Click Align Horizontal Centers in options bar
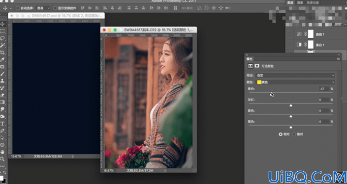The height and width of the screenshot is (184, 347). click(112, 8)
